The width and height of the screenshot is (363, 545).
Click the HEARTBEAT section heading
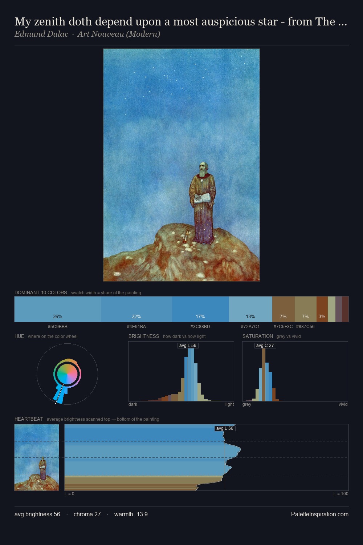29,419
